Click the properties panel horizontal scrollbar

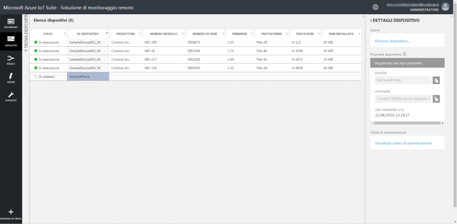point(407,123)
